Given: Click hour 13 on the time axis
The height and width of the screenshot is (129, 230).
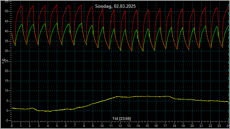Looking at the screenshot, I should click(129, 126).
